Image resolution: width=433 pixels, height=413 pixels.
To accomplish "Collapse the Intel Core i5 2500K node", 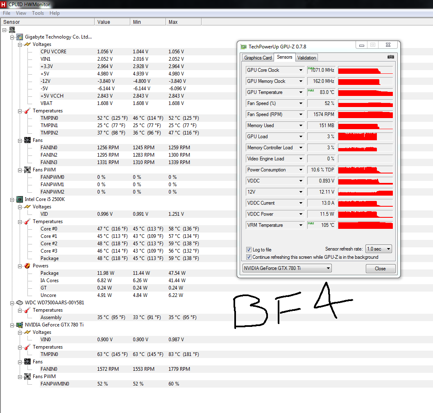I will [12, 200].
